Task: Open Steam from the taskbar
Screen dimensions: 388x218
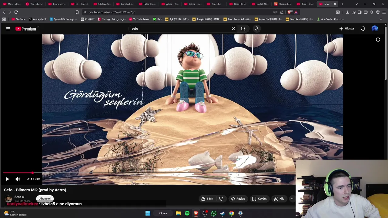Action: [x=222, y=213]
